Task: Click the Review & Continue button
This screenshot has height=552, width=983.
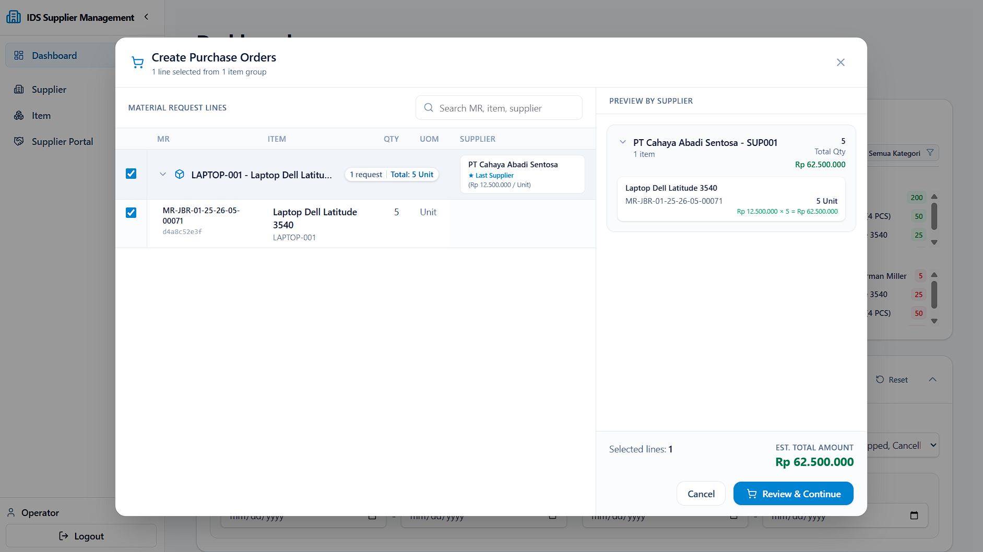Action: 793,494
